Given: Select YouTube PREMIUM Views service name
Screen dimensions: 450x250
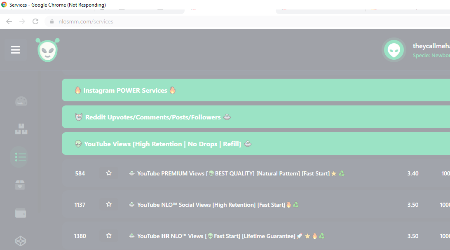Looking at the screenshot, I should coord(237,173).
